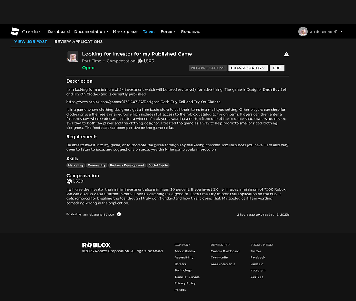The height and width of the screenshot is (301, 356).
Task: Click the No Applications button
Action: click(208, 68)
